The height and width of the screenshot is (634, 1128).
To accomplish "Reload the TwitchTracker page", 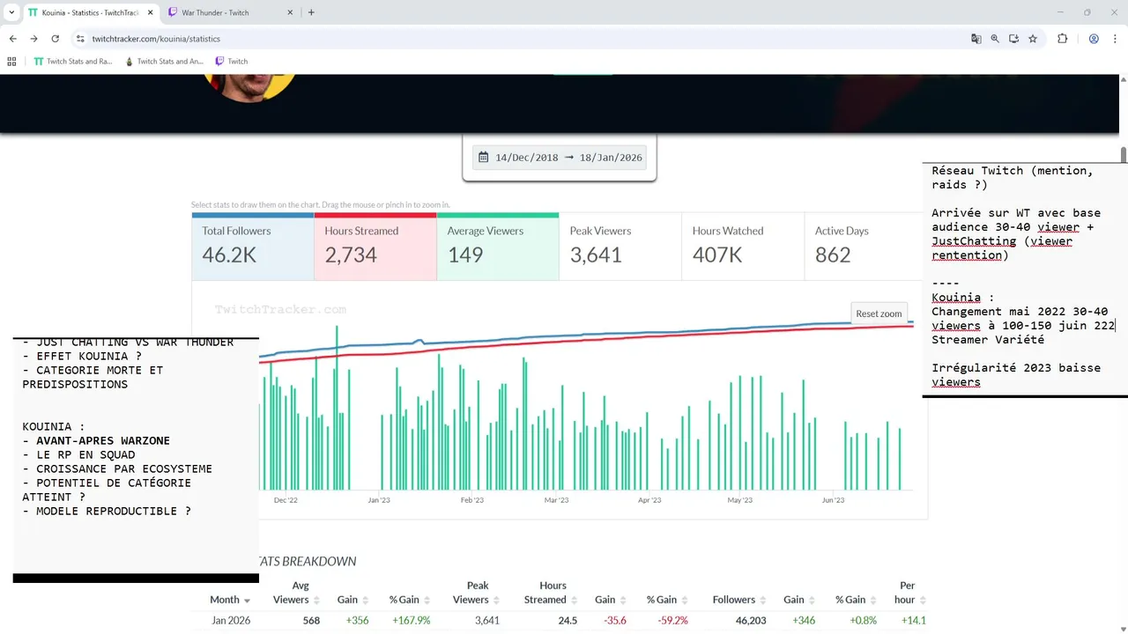I will [x=55, y=39].
